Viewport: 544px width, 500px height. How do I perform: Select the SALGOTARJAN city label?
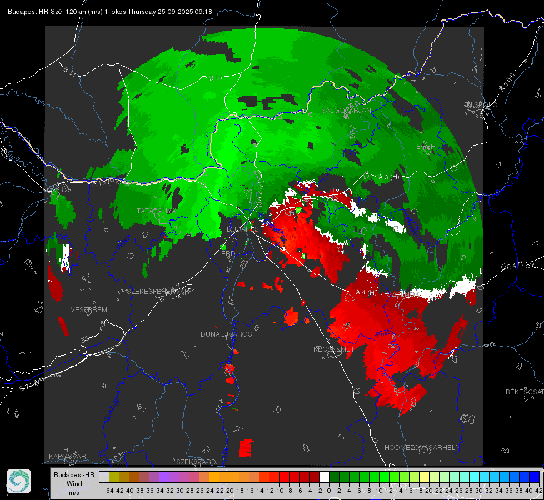[346, 111]
